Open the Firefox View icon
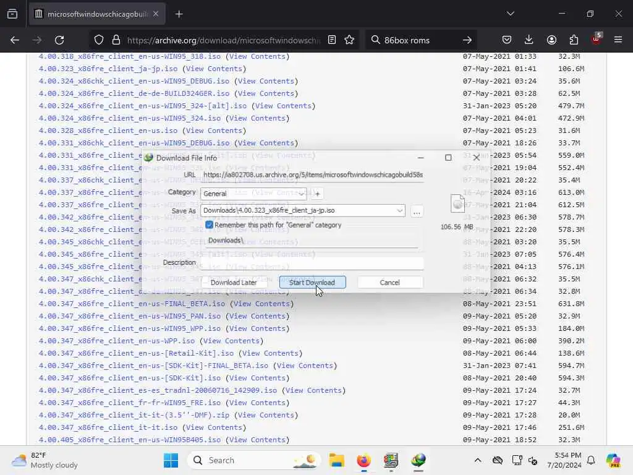The width and height of the screenshot is (633, 475). [x=12, y=14]
